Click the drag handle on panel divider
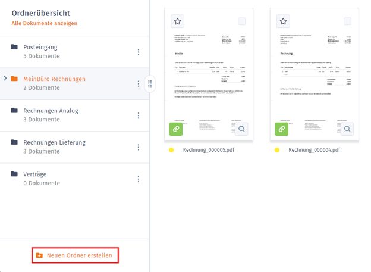 tap(150, 84)
